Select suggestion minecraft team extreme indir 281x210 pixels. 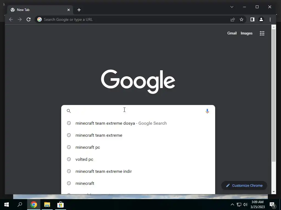coord(138,171)
